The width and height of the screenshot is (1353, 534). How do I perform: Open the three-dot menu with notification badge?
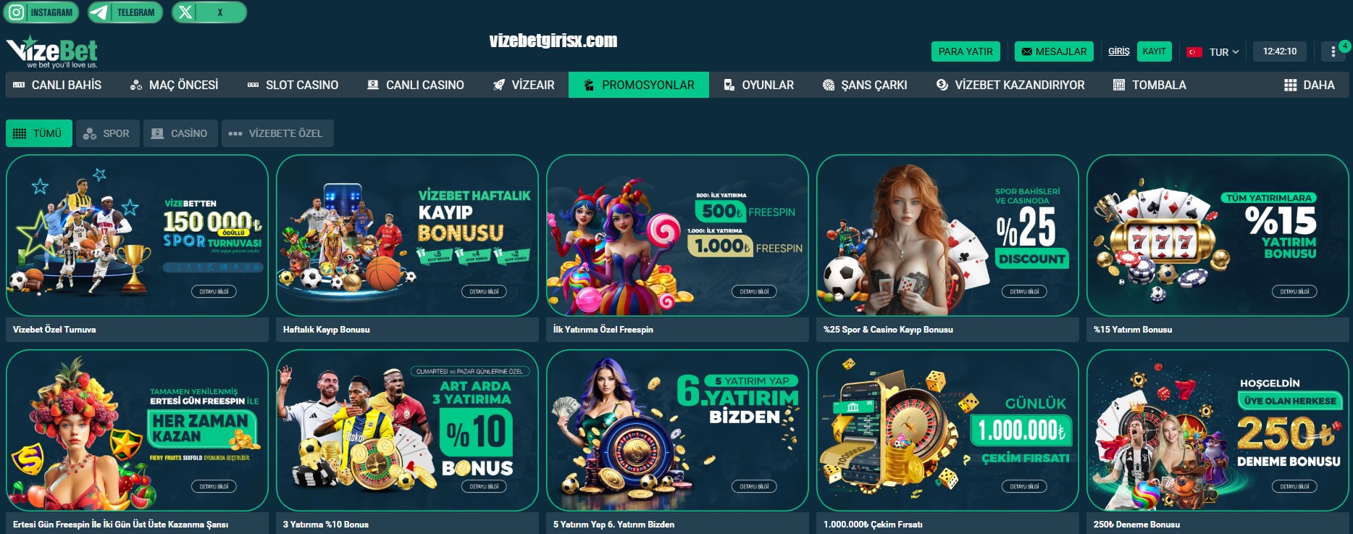pos(1333,51)
